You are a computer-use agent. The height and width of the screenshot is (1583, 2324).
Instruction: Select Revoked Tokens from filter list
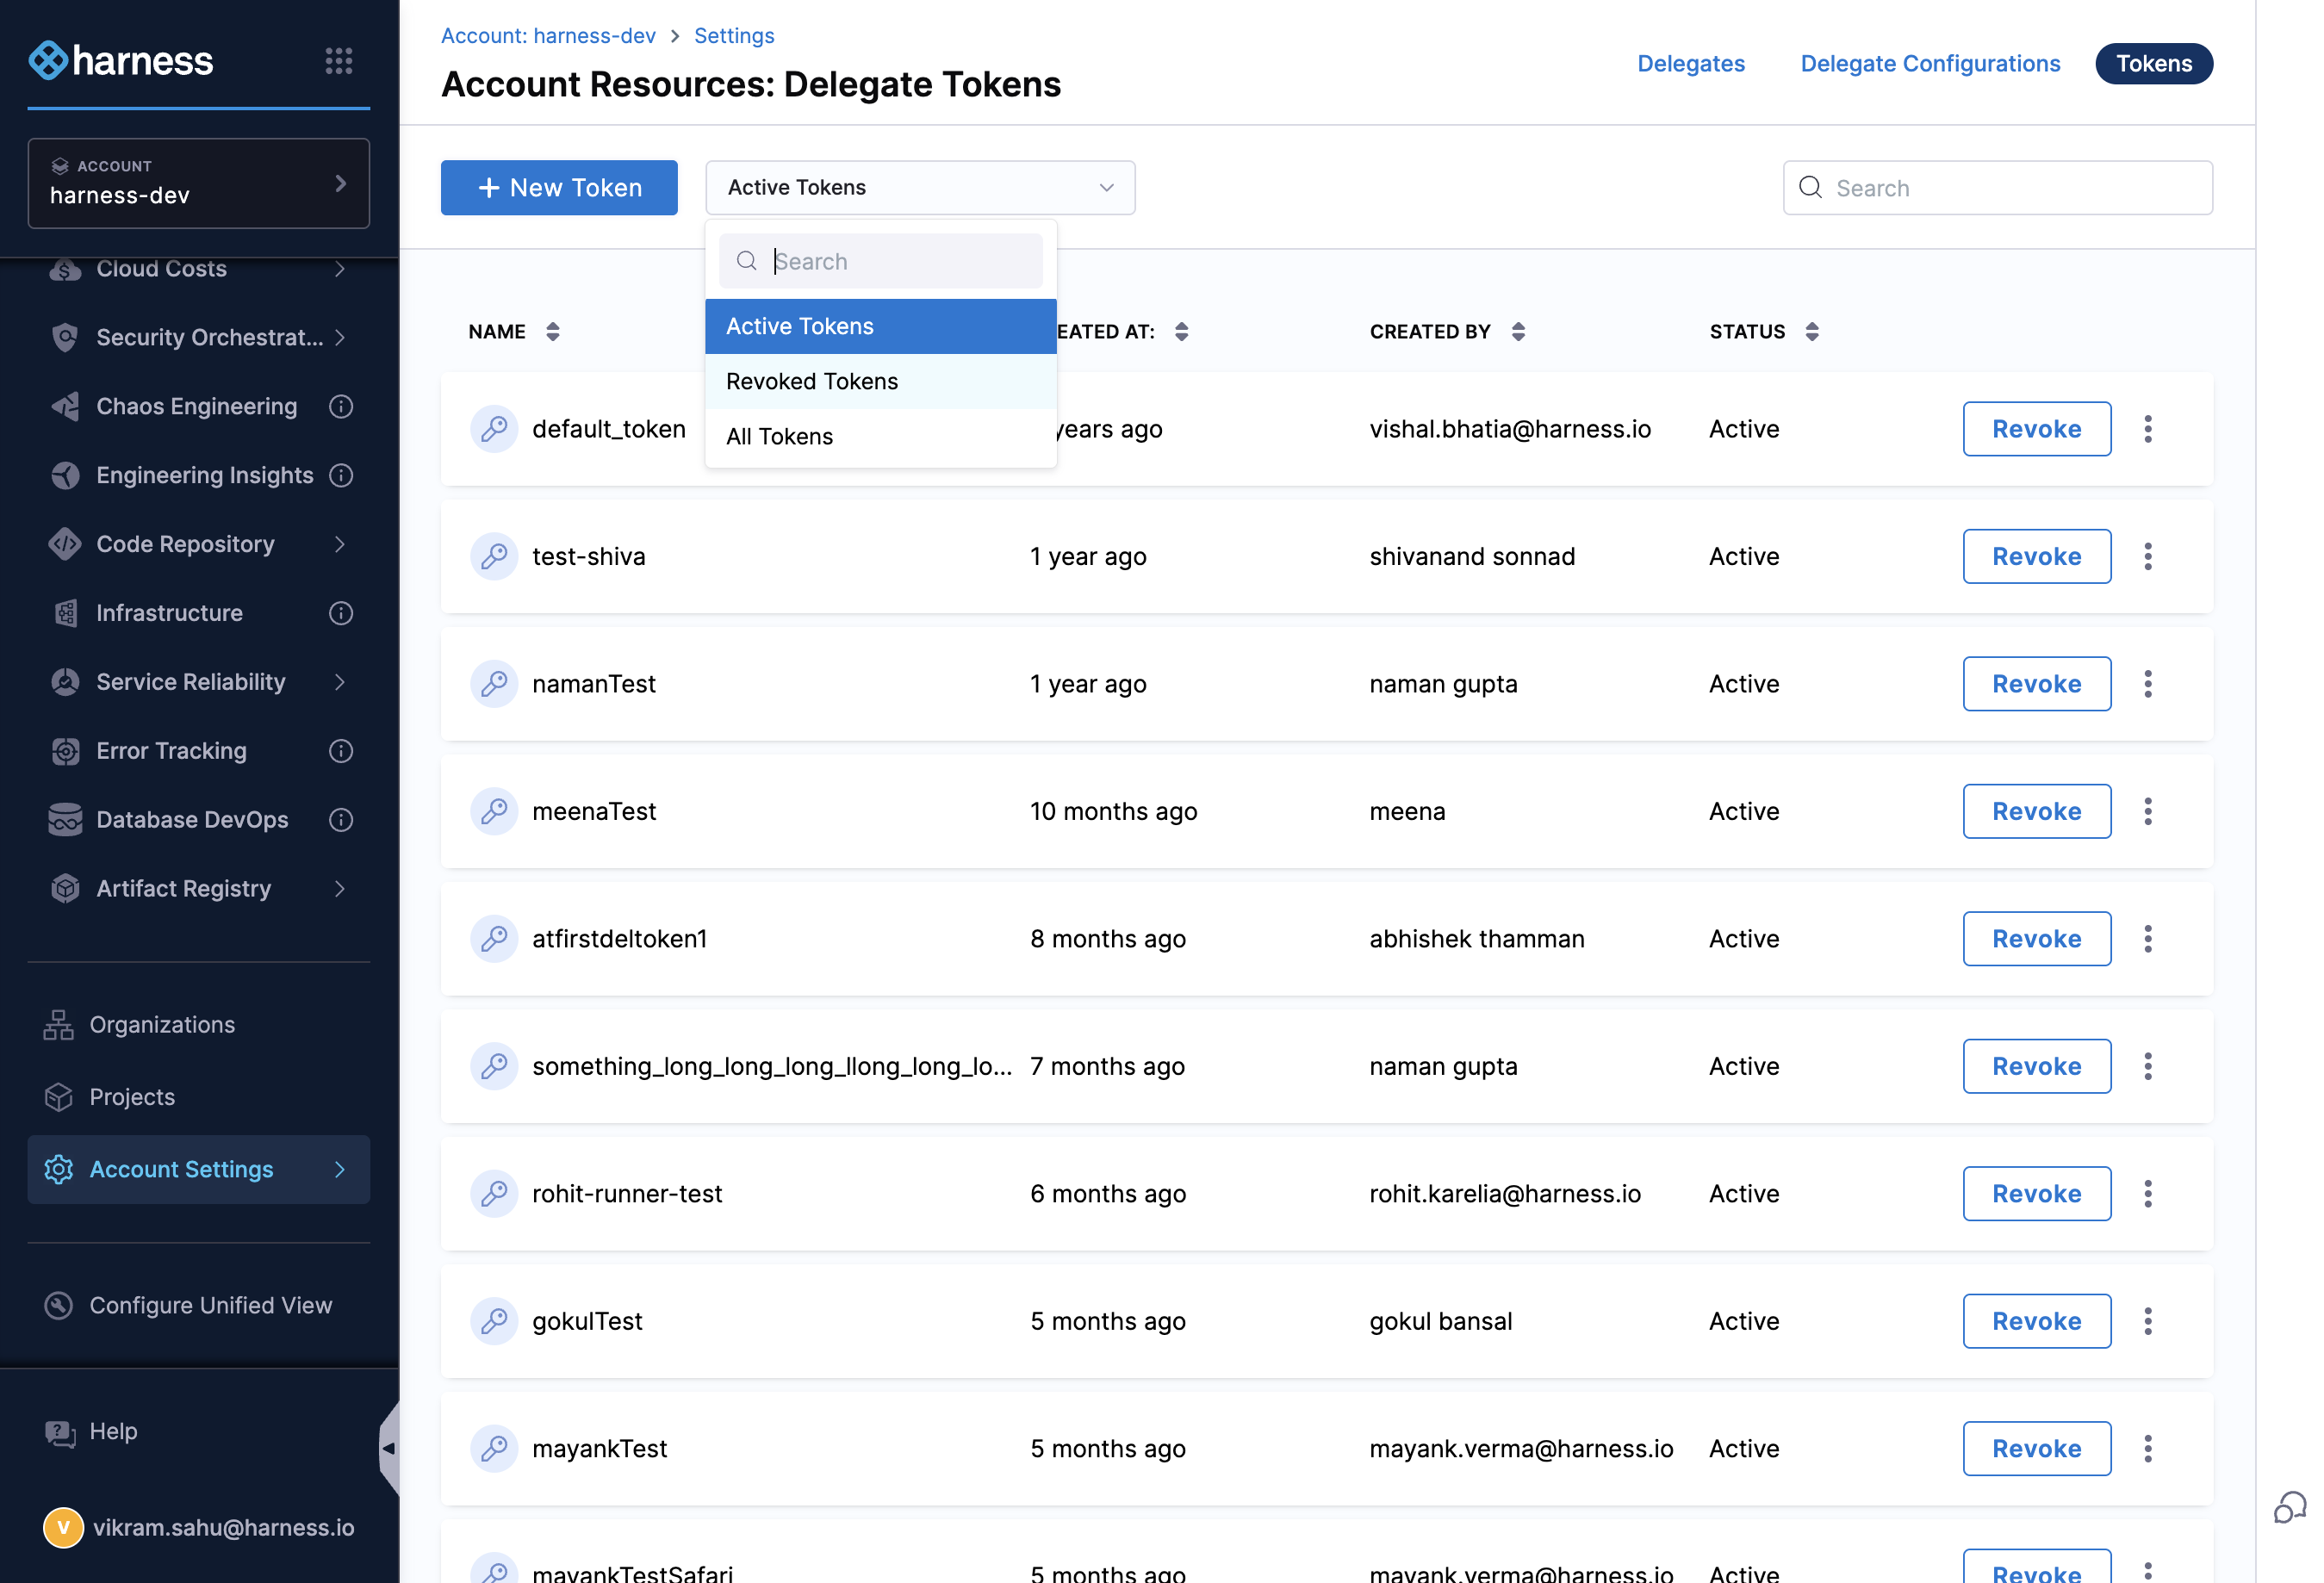click(x=880, y=381)
